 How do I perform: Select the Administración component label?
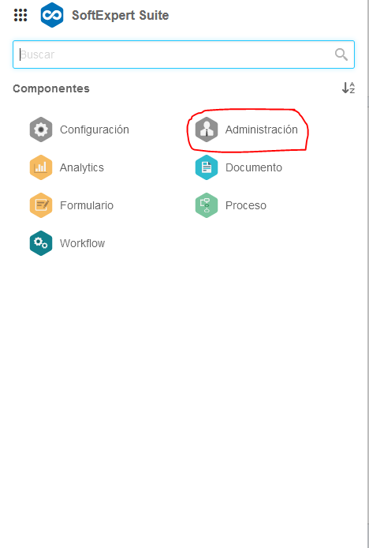pos(262,129)
